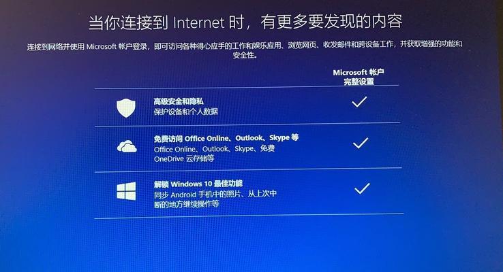Image resolution: width=503 pixels, height=272 pixels.
Task: Click 有更多要发现的内容 in the title
Action: pyautogui.click(x=331, y=22)
